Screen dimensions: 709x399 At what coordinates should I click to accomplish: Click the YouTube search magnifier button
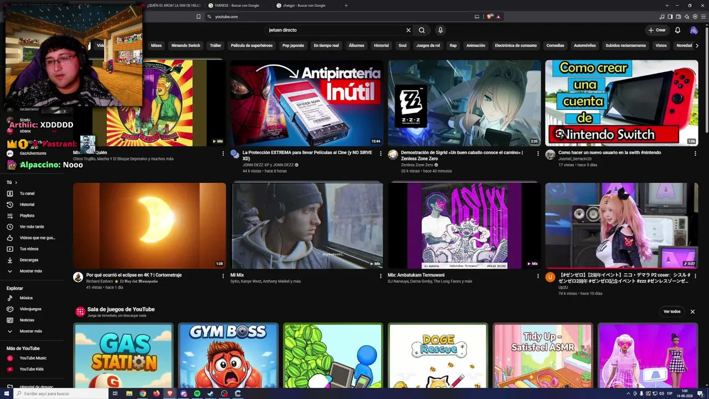pyautogui.click(x=422, y=30)
